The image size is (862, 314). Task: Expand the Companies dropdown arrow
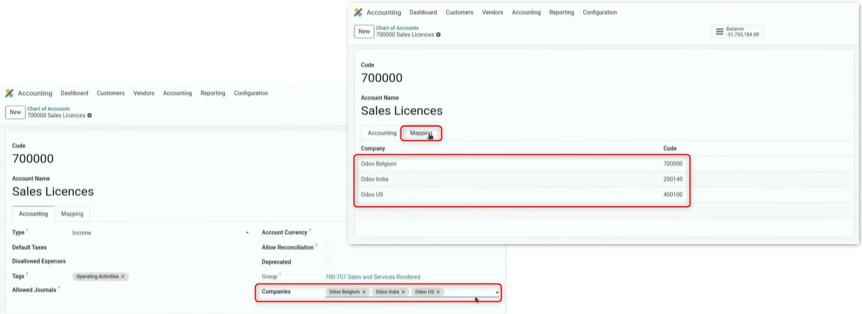click(497, 292)
